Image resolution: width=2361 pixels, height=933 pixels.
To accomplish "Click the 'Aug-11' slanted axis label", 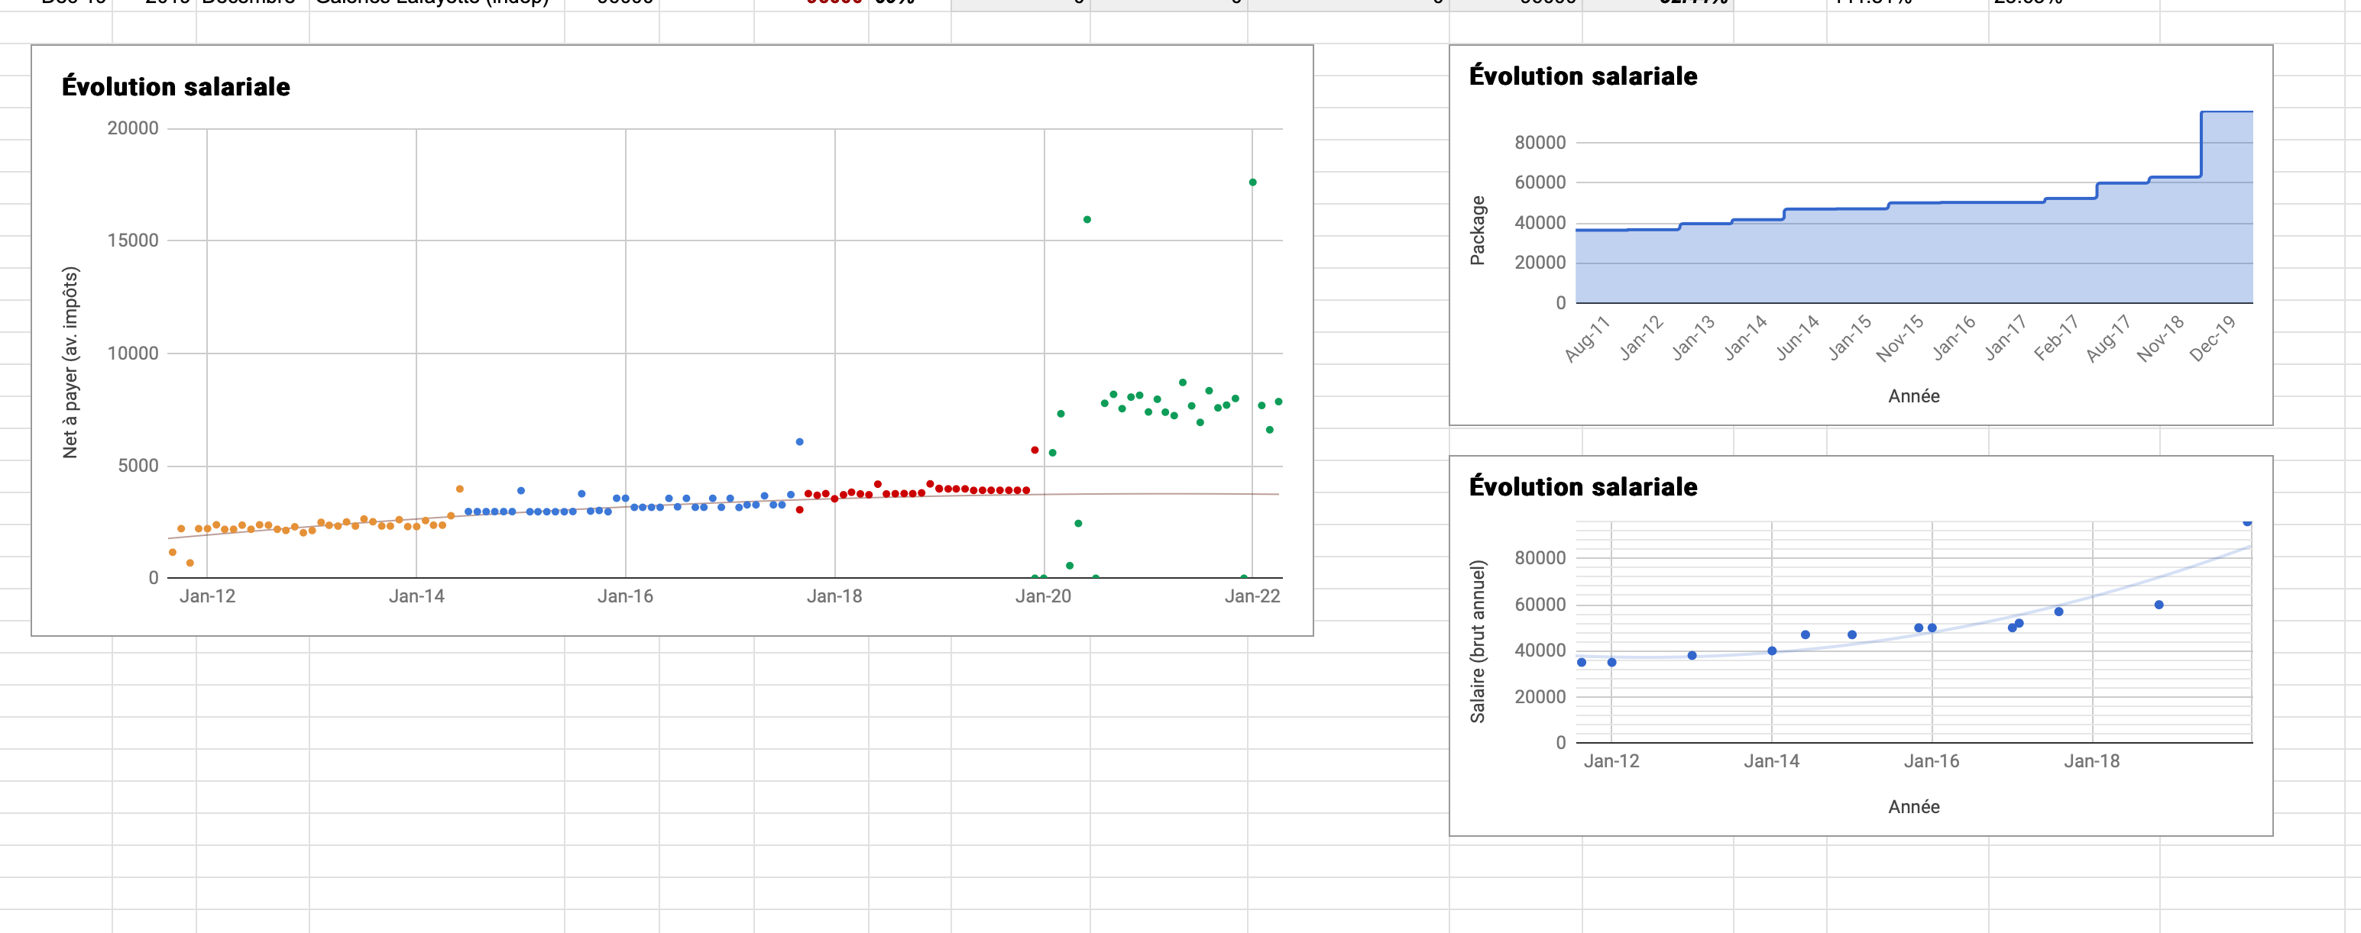I will (x=1586, y=339).
